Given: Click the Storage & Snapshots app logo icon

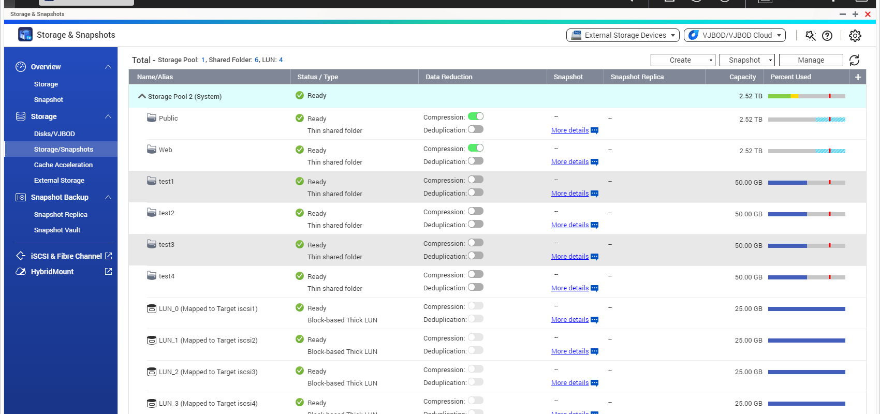Looking at the screenshot, I should [x=25, y=35].
